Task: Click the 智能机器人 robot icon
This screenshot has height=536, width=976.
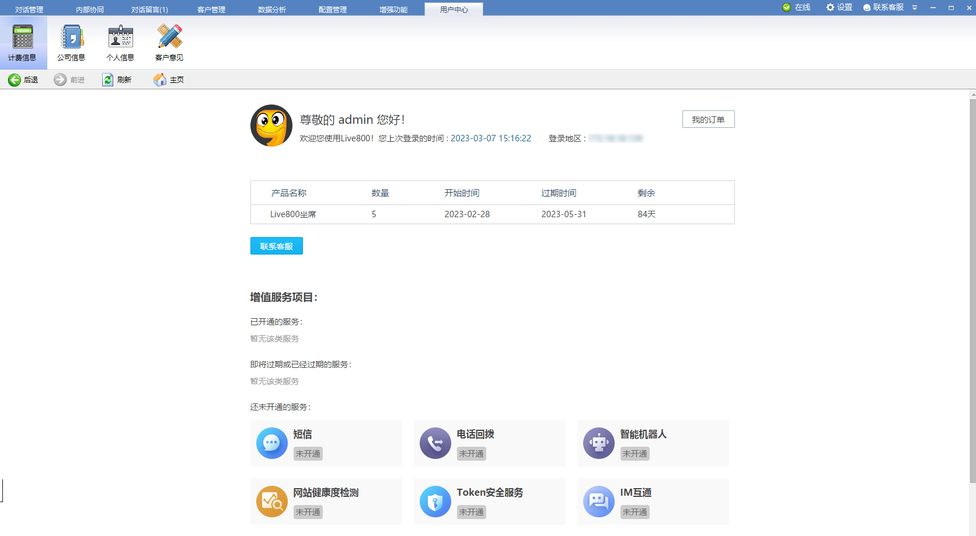Action: (x=598, y=443)
